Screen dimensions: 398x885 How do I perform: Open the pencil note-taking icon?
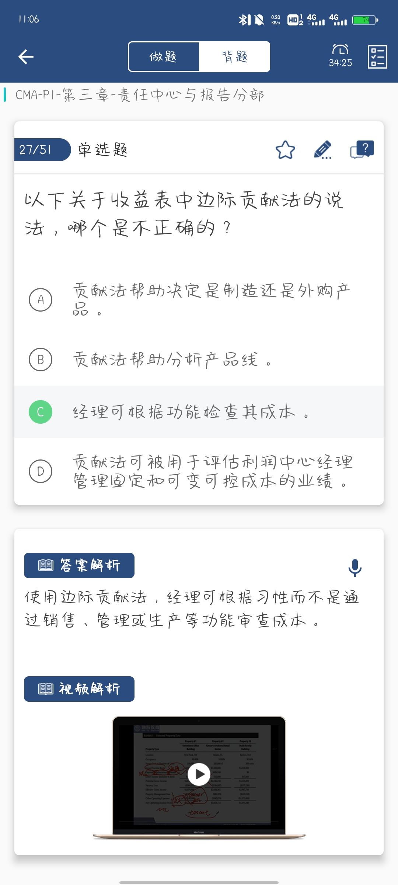coord(323,150)
